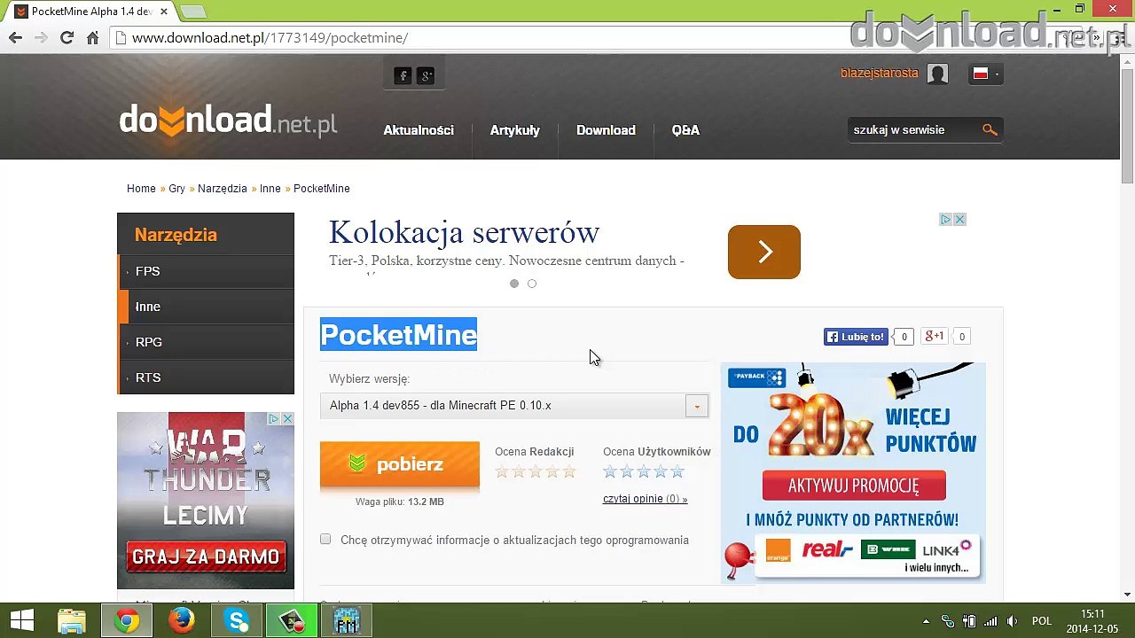1135x638 pixels.
Task: Enable update notifications checkbox
Action: (x=325, y=540)
